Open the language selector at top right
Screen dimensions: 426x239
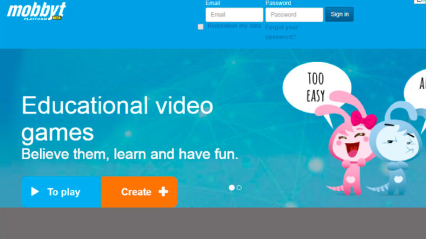point(420,2)
